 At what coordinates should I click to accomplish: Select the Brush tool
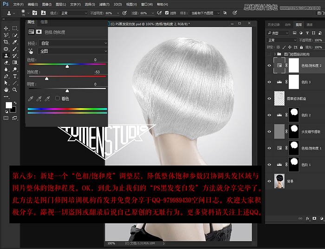tap(14, 49)
